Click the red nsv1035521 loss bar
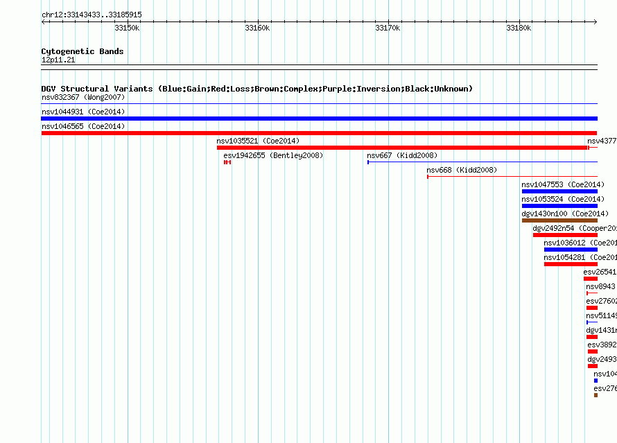This screenshot has height=443, width=617. (x=402, y=148)
